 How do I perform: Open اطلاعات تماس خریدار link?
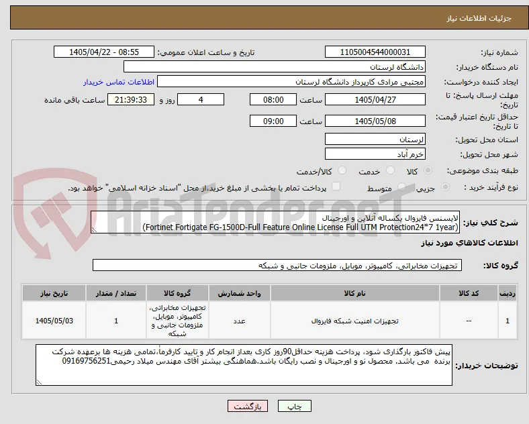[119, 82]
